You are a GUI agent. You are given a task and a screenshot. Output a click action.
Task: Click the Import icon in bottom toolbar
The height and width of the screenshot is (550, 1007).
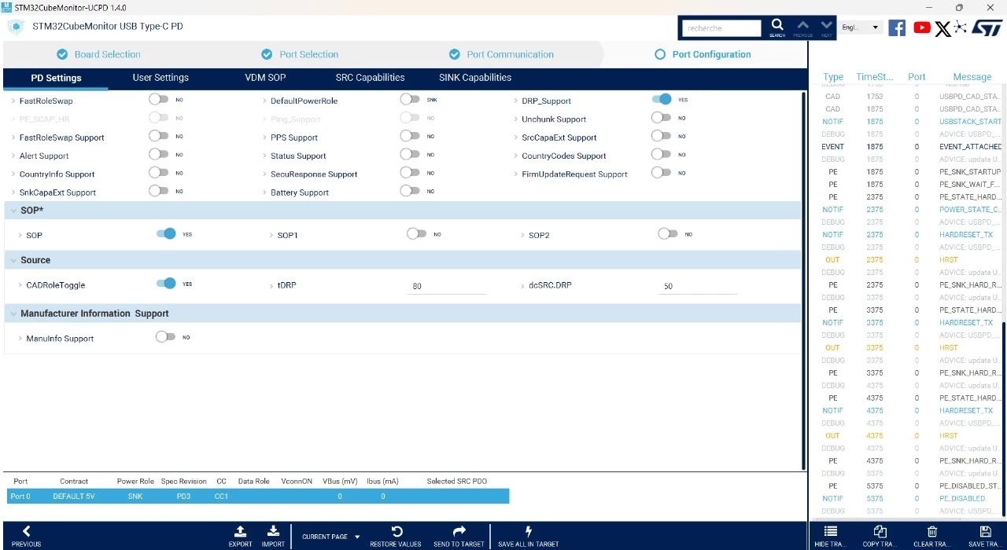coord(273,531)
